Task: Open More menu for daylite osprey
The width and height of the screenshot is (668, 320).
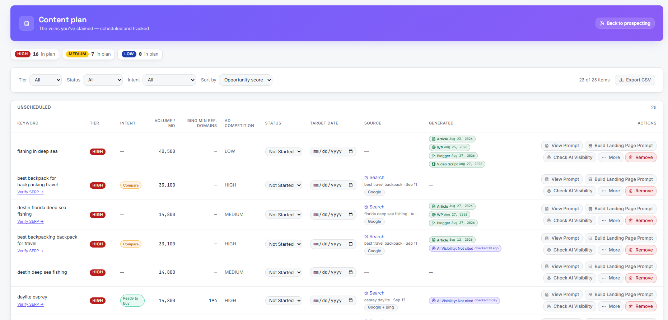Action: click(611, 306)
